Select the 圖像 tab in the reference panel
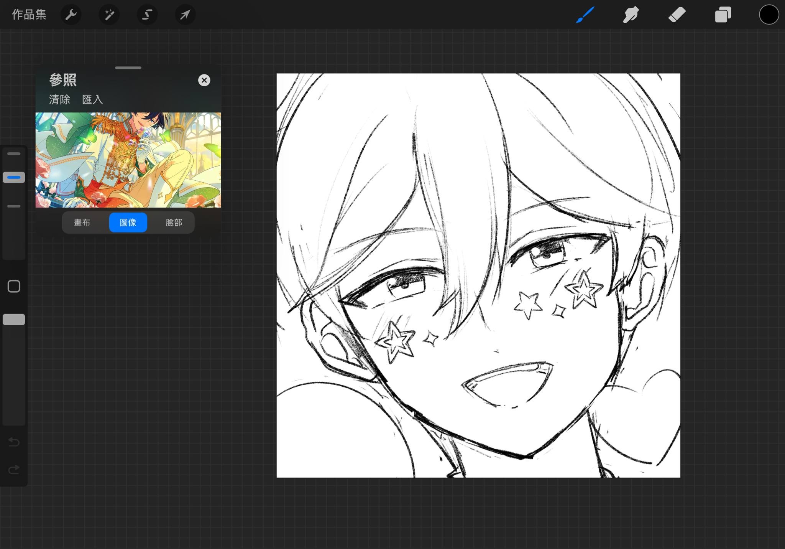Image resolution: width=785 pixels, height=549 pixels. pyautogui.click(x=128, y=223)
